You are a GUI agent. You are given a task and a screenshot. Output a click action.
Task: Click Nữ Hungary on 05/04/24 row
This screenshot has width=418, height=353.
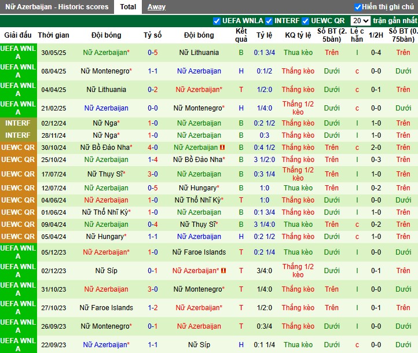[x=106, y=237]
